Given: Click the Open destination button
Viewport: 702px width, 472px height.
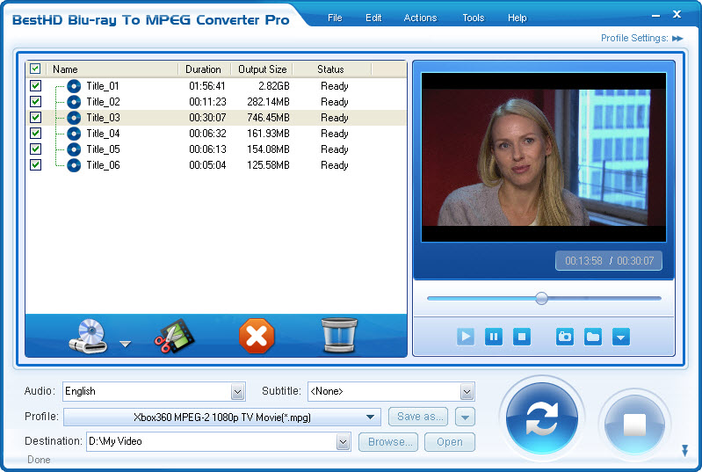Looking at the screenshot, I should pyautogui.click(x=450, y=442).
